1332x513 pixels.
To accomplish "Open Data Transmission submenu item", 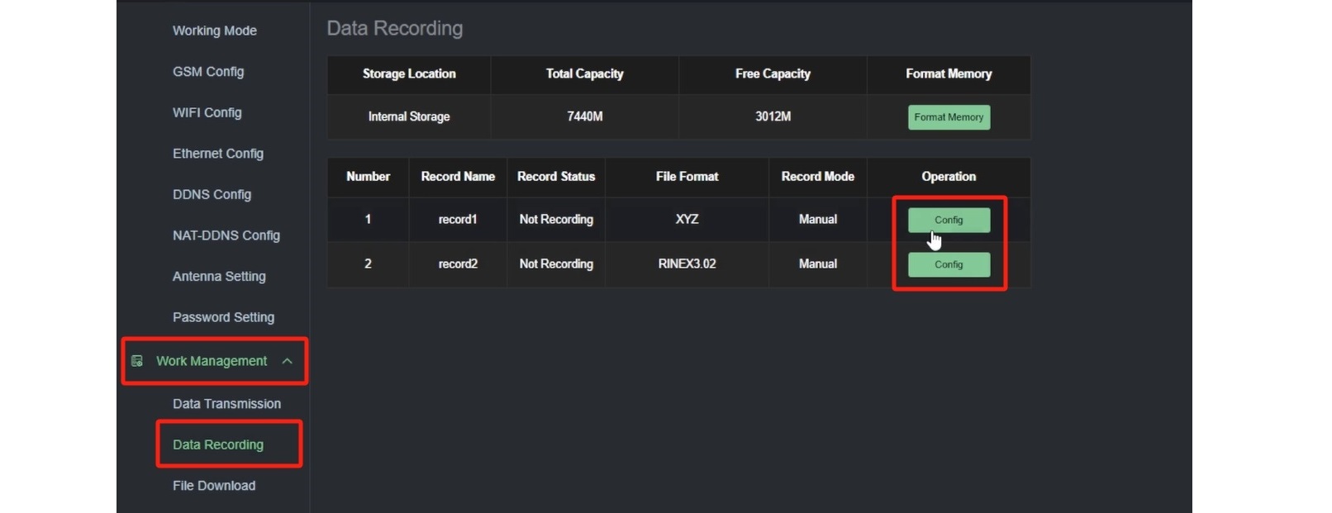I will pos(226,404).
